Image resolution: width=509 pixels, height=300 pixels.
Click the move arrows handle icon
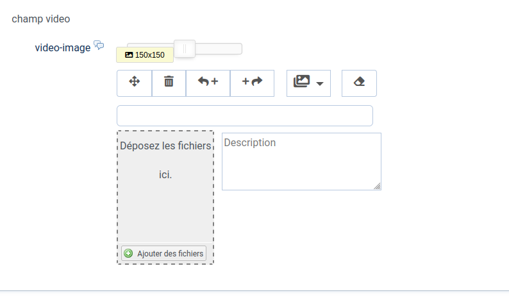pyautogui.click(x=135, y=81)
